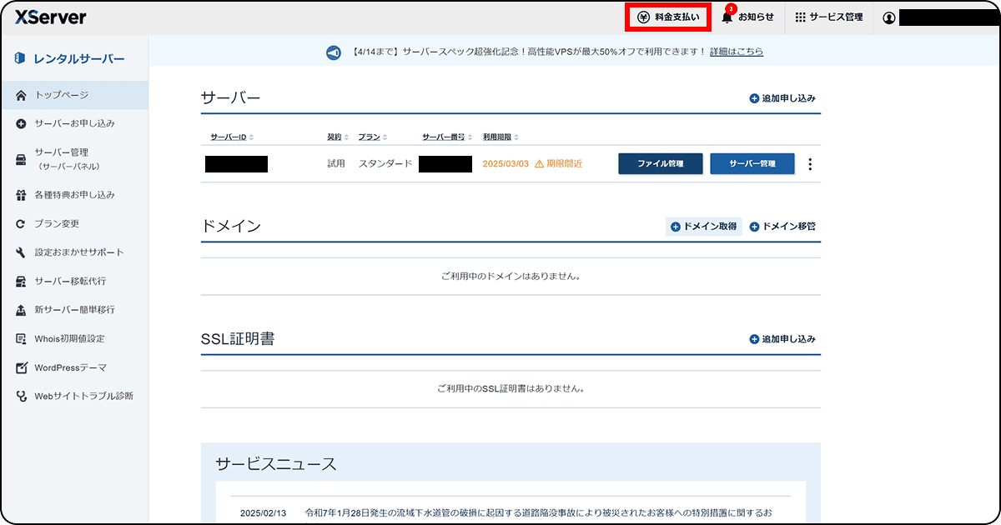Click the サービスニュース heading
This screenshot has height=525, width=1001.
276,464
